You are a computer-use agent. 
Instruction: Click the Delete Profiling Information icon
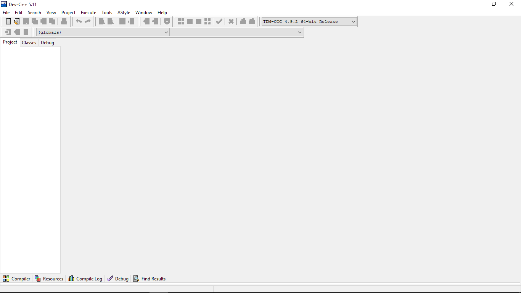tap(252, 21)
